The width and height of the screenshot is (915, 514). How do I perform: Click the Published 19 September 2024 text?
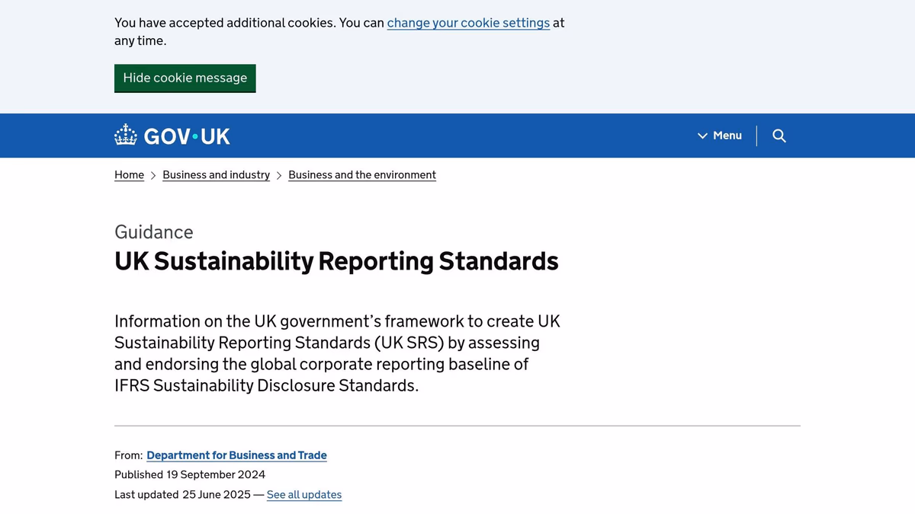190,474
